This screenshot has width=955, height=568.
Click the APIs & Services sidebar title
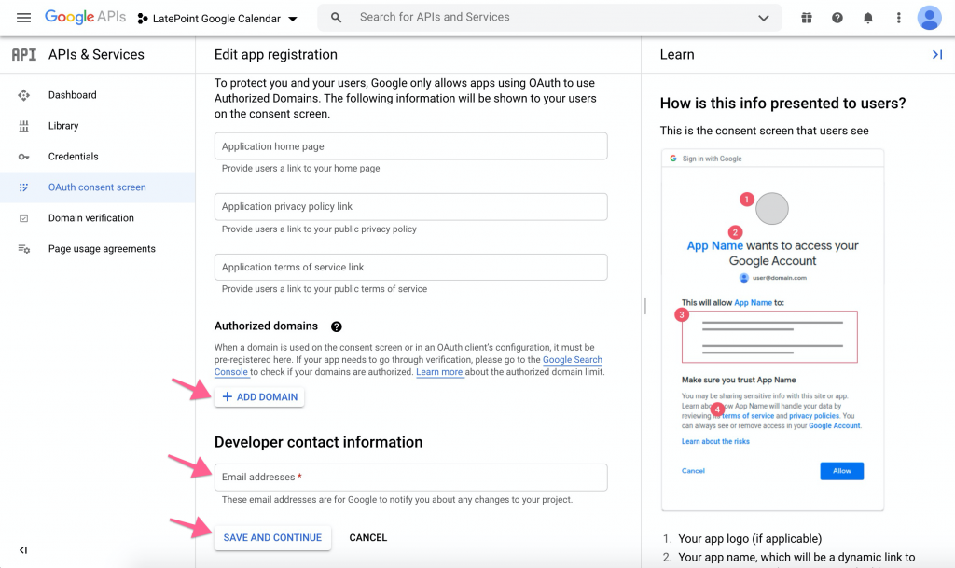pyautogui.click(x=96, y=55)
